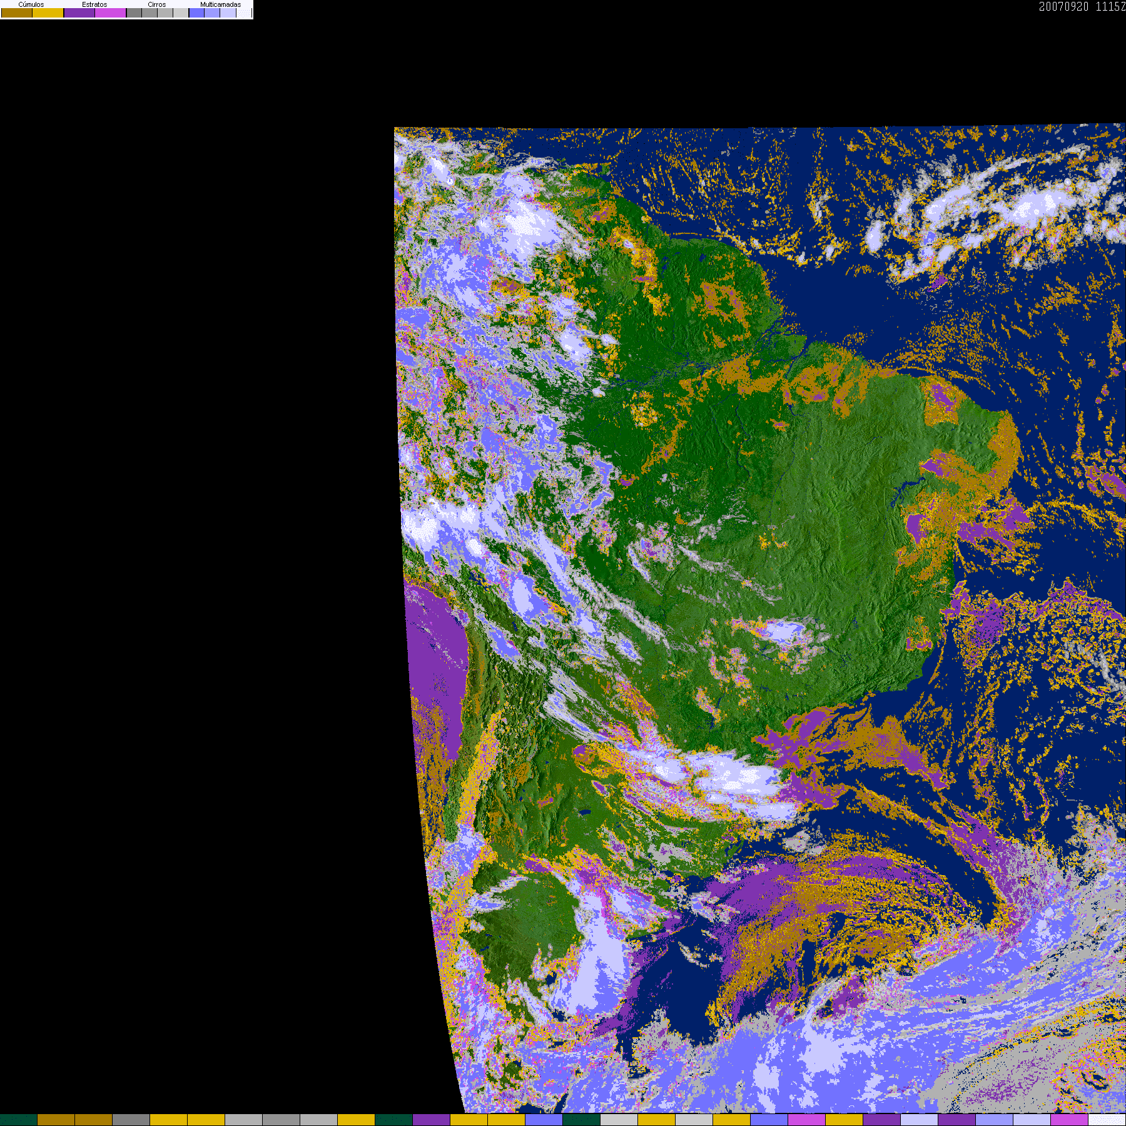Click the yellow Cúmulos legend swatch

(x=48, y=13)
